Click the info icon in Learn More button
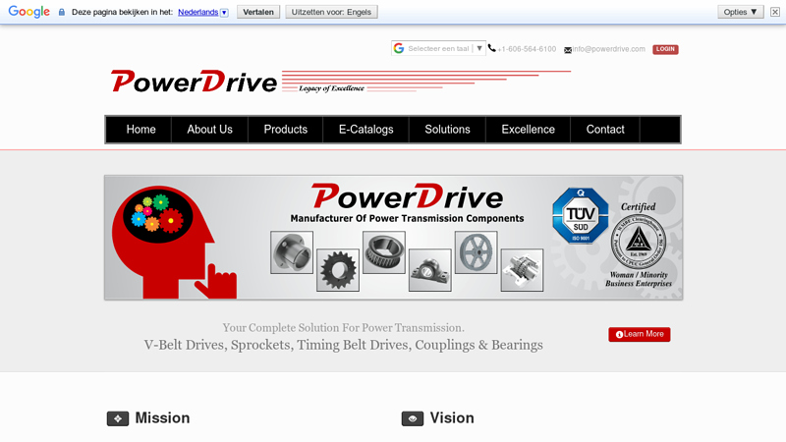This screenshot has width=786, height=442. [620, 335]
